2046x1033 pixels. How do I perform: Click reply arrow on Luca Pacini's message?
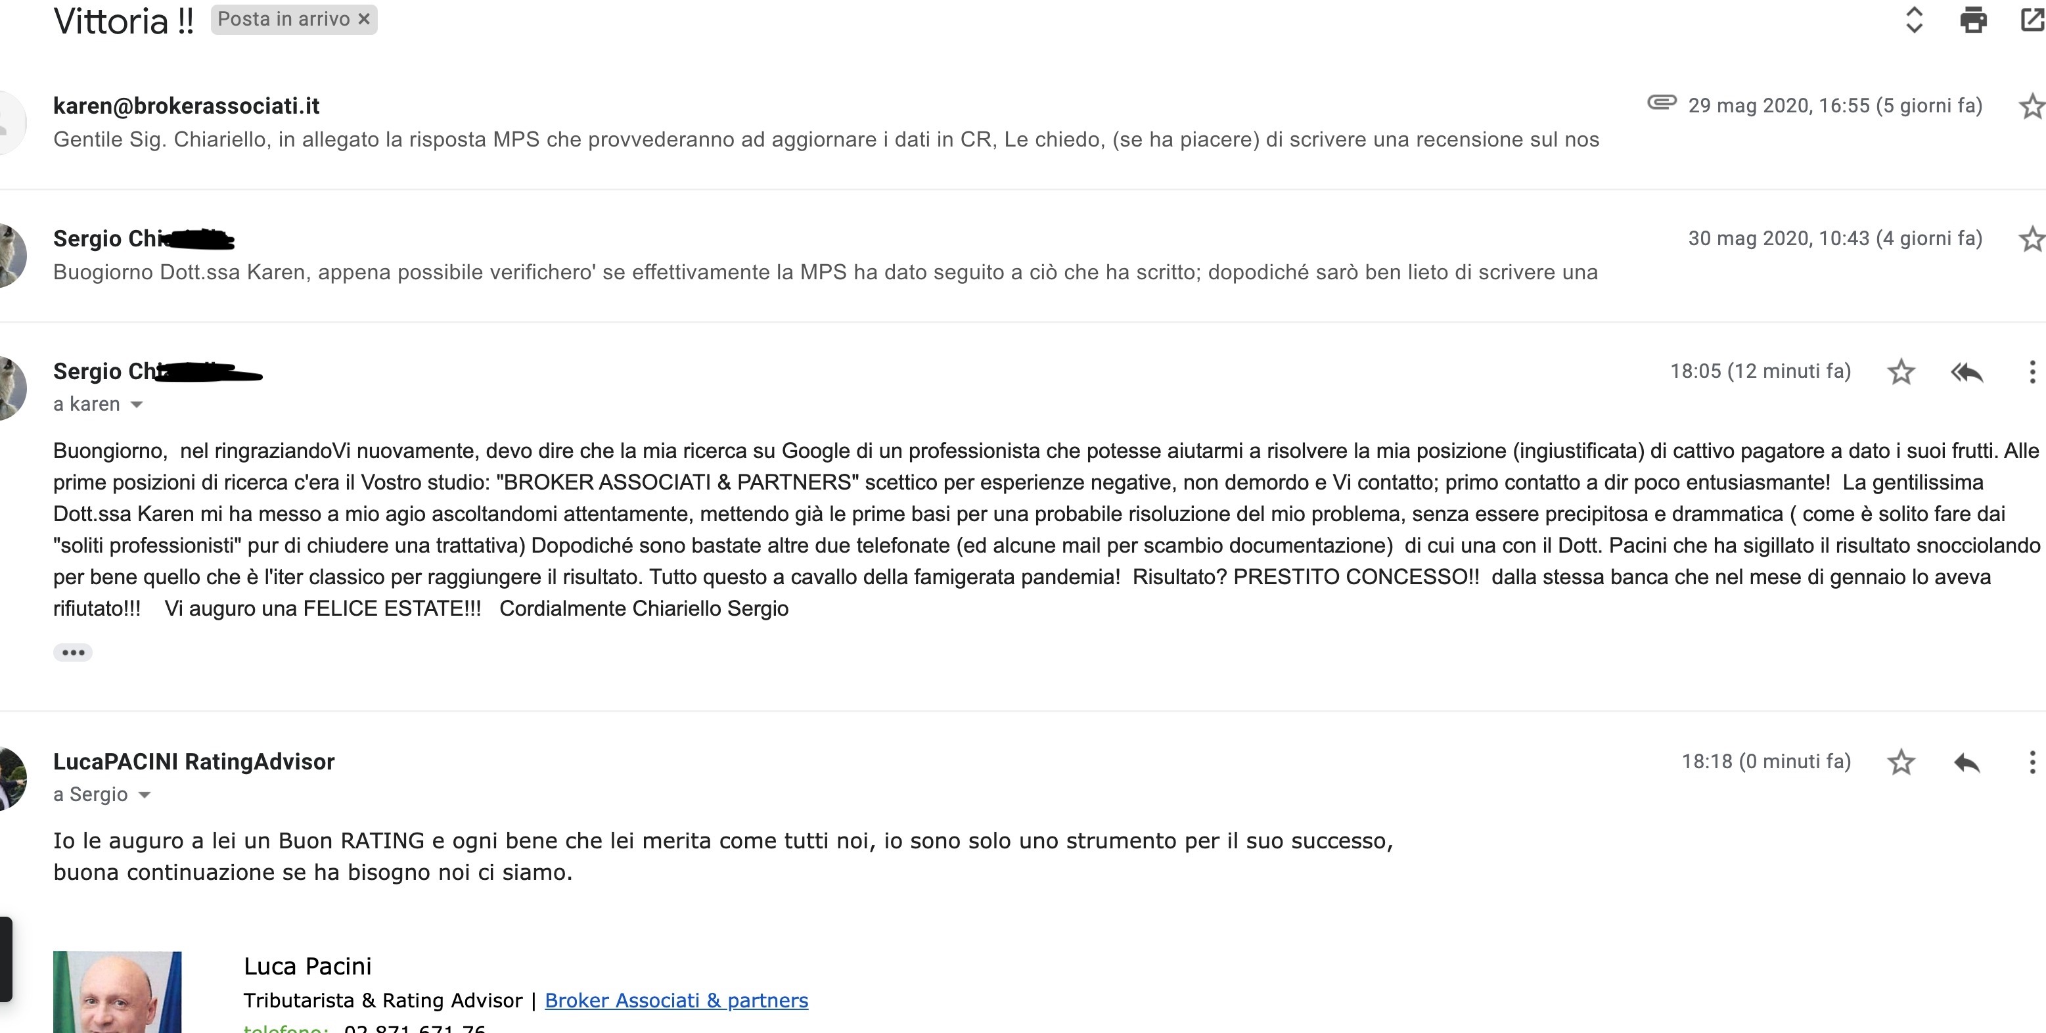(1966, 763)
